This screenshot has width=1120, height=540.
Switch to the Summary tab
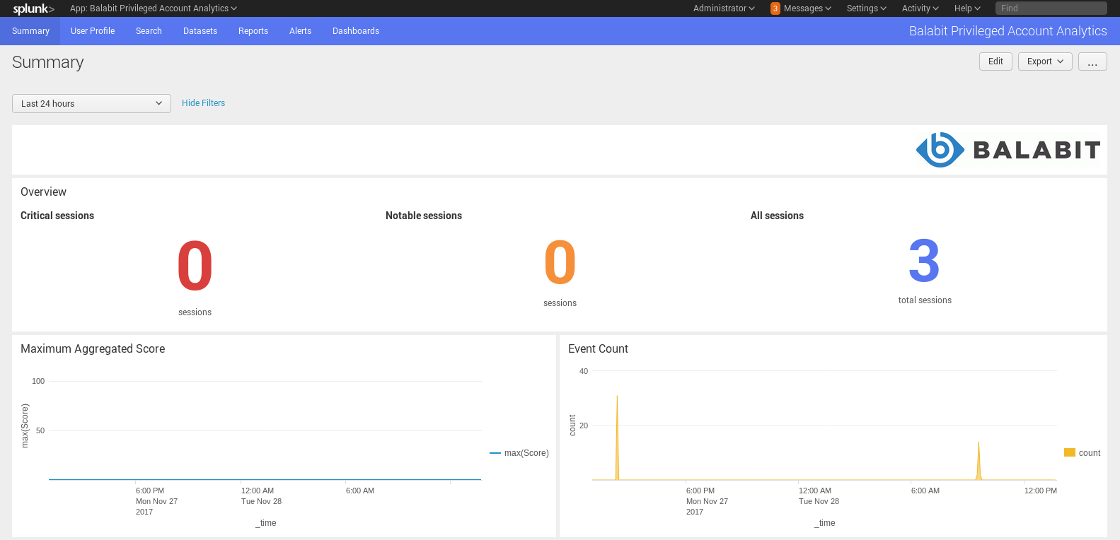[x=30, y=31]
